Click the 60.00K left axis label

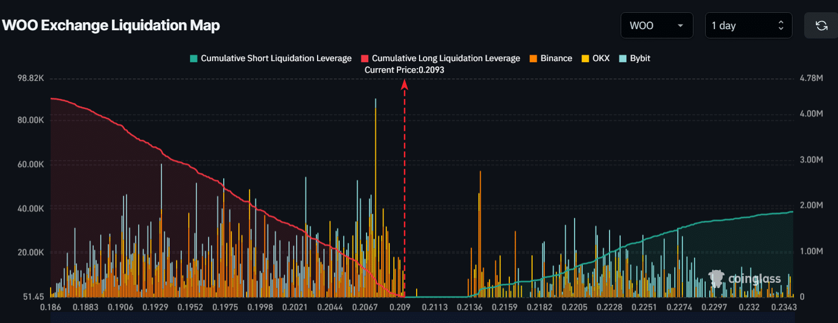31,164
